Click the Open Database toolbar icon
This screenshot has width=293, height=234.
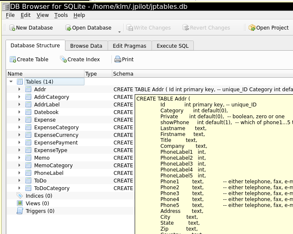[x=68, y=28]
